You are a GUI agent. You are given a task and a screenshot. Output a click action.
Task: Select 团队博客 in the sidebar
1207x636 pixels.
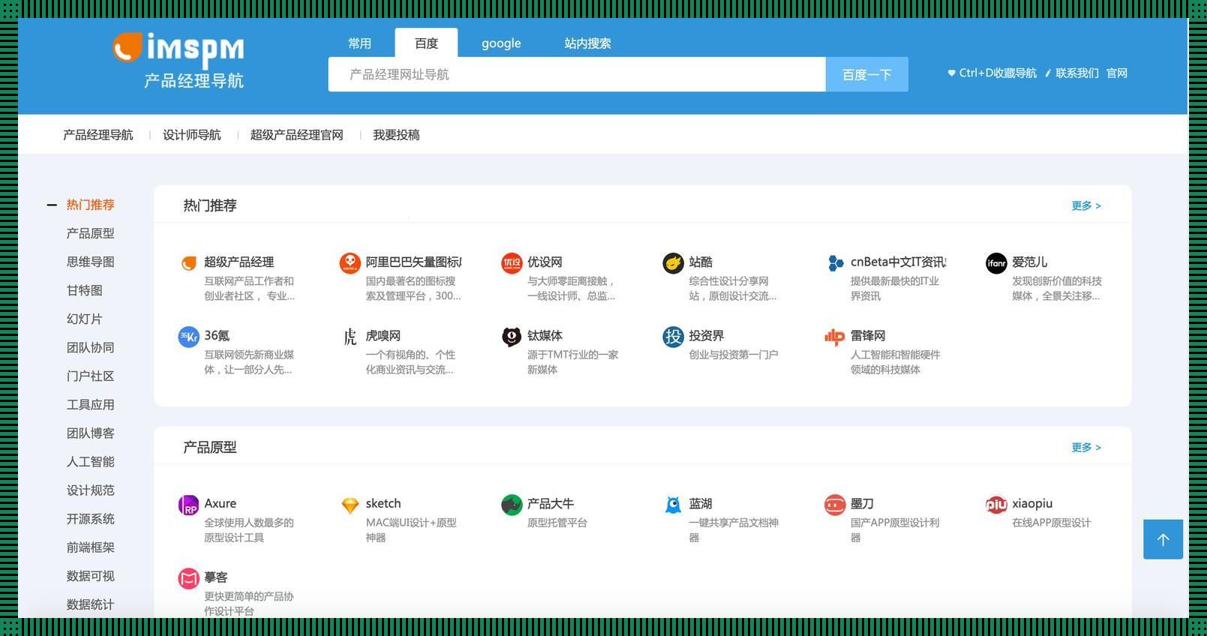tap(90, 433)
